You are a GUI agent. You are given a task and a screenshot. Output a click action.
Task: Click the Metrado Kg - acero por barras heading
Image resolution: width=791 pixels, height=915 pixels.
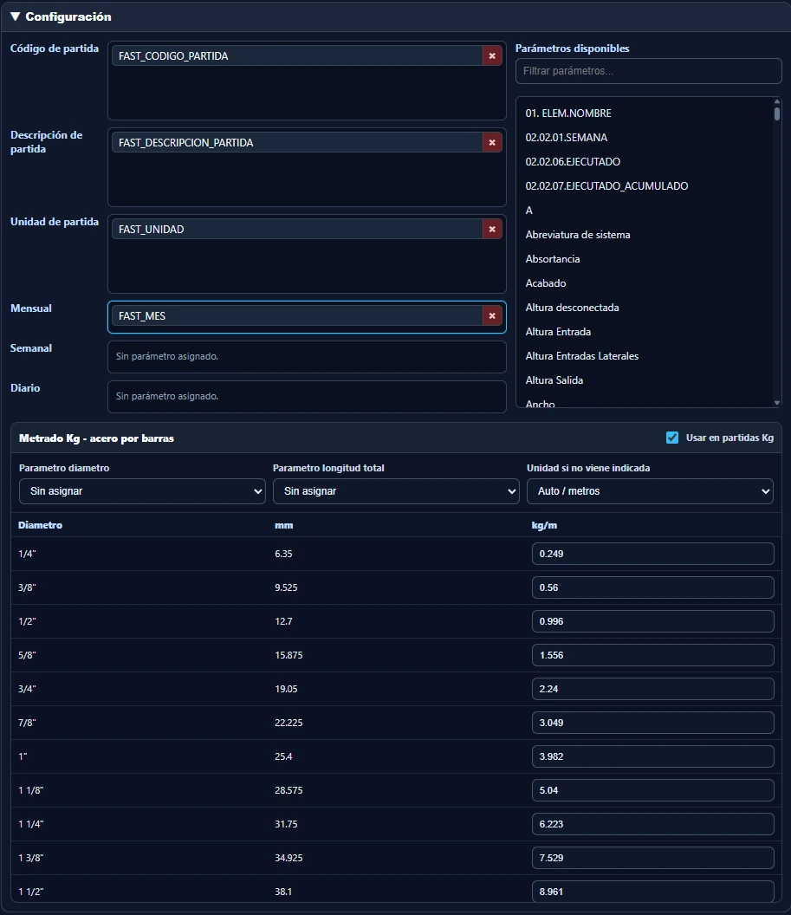96,438
